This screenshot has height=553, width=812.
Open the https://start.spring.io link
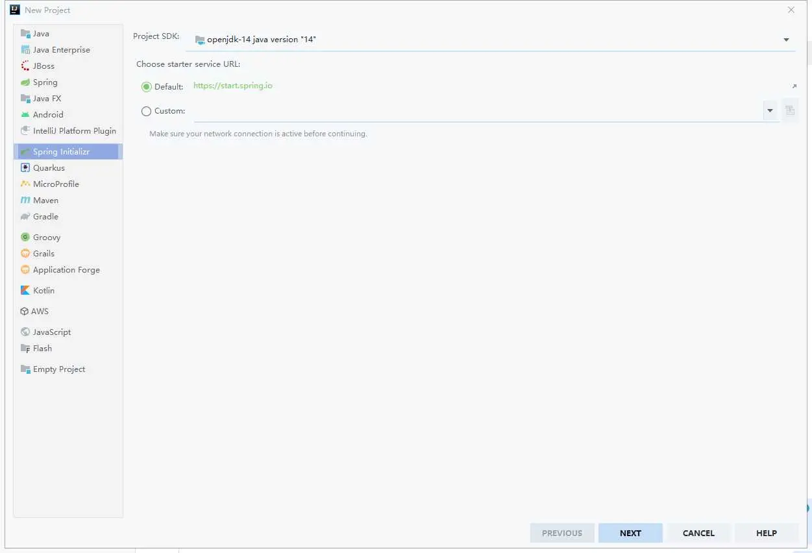(233, 86)
